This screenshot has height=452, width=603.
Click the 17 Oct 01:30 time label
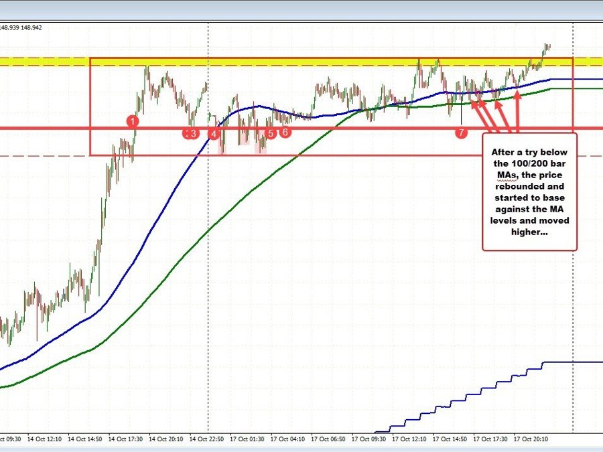click(246, 439)
